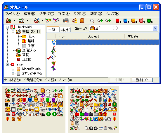Select the ゴミ箱 trash folder

click(x=27, y=60)
